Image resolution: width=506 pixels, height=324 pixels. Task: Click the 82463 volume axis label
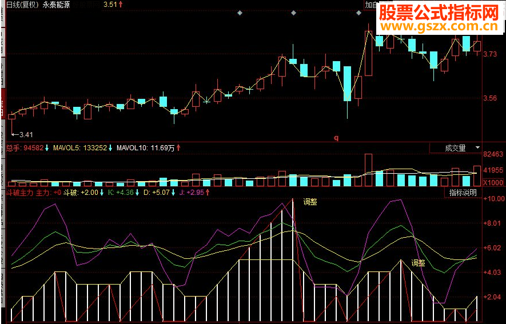tap(493, 154)
